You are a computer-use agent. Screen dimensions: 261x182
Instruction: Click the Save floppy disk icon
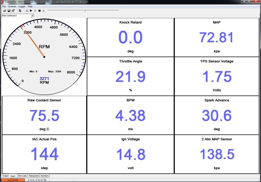click(9, 11)
